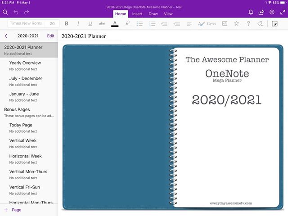Add the Question mark tag

[248, 23]
